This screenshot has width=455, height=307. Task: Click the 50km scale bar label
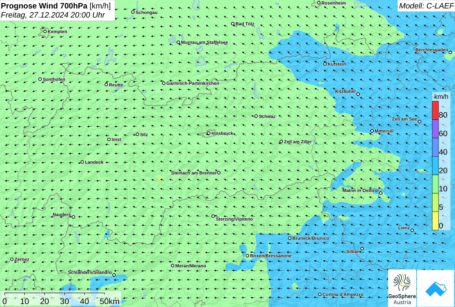110,301
